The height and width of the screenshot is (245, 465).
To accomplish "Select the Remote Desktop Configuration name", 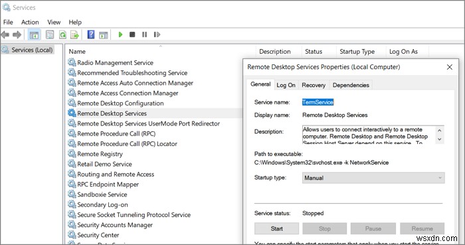I will [120, 104].
